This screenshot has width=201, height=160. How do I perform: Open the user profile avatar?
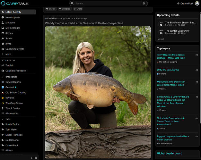197,4
